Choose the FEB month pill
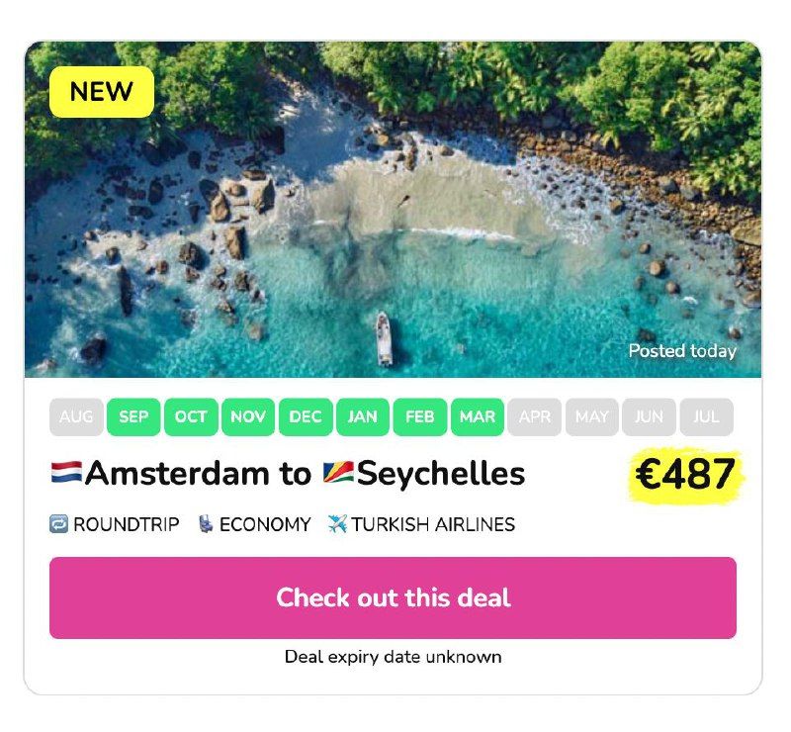Screen dimensions: 791x732 (x=420, y=417)
